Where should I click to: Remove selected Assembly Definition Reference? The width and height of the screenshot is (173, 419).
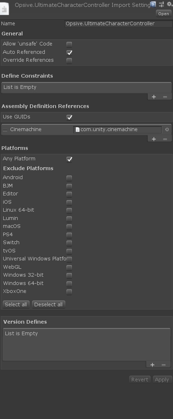pyautogui.click(x=165, y=139)
